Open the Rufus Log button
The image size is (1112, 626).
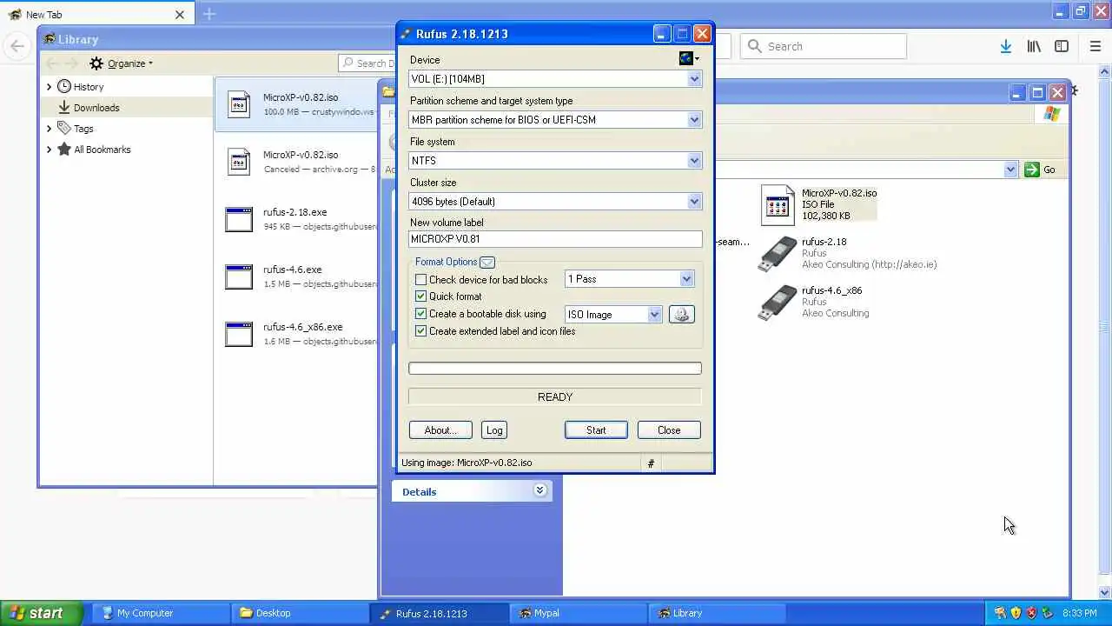coord(494,430)
